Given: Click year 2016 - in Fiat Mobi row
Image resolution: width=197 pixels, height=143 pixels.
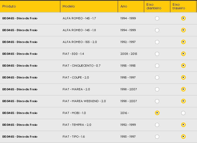Looking at the screenshot, I should (124, 113).
